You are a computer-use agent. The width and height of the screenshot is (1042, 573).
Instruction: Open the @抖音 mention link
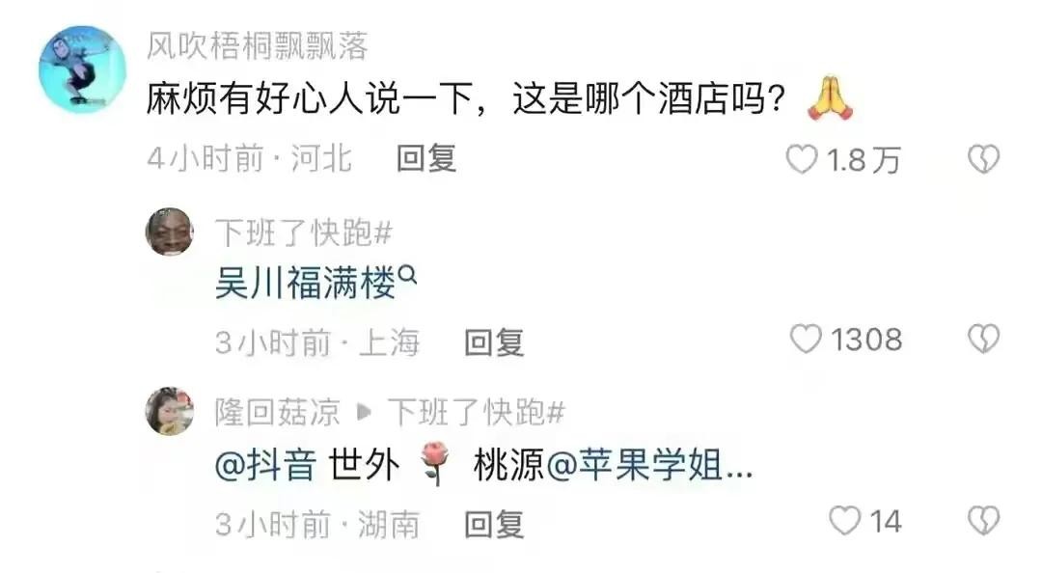pyautogui.click(x=265, y=465)
